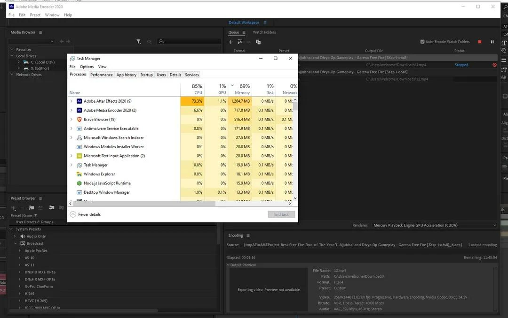Click the Task Manager vertical scroll down arrow
The image size is (508, 318).
[295, 198]
